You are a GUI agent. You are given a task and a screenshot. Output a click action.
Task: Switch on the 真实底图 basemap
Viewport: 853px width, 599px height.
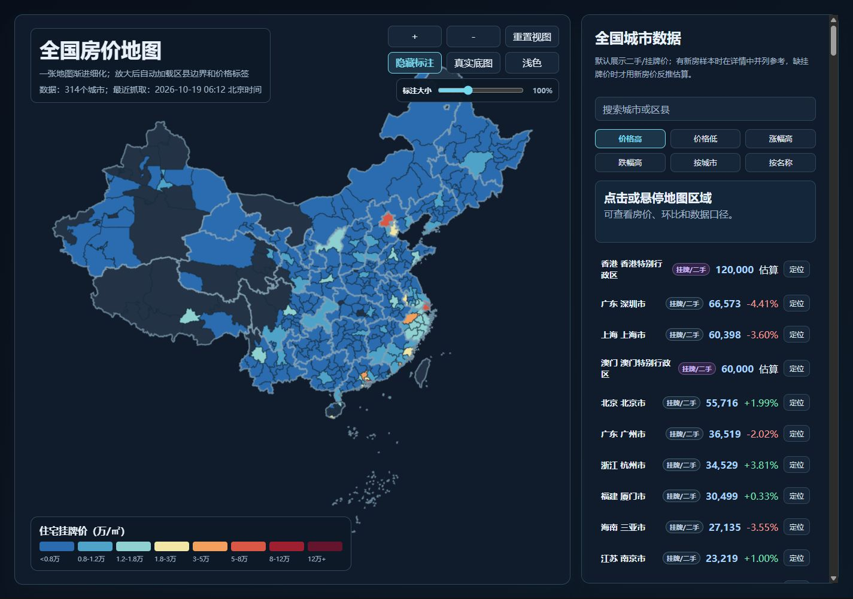(473, 63)
